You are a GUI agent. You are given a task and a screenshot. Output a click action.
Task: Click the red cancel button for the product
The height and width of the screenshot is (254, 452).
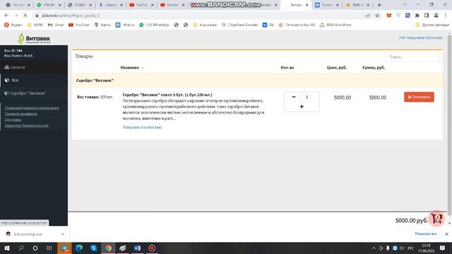(x=419, y=97)
